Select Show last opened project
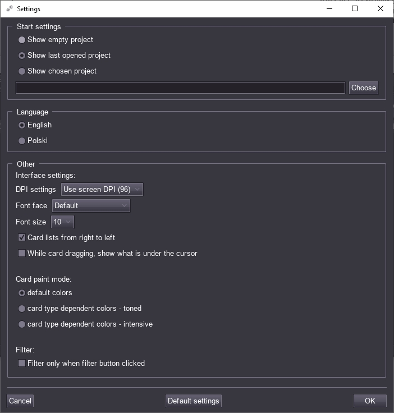This screenshot has height=413, width=394. point(22,56)
